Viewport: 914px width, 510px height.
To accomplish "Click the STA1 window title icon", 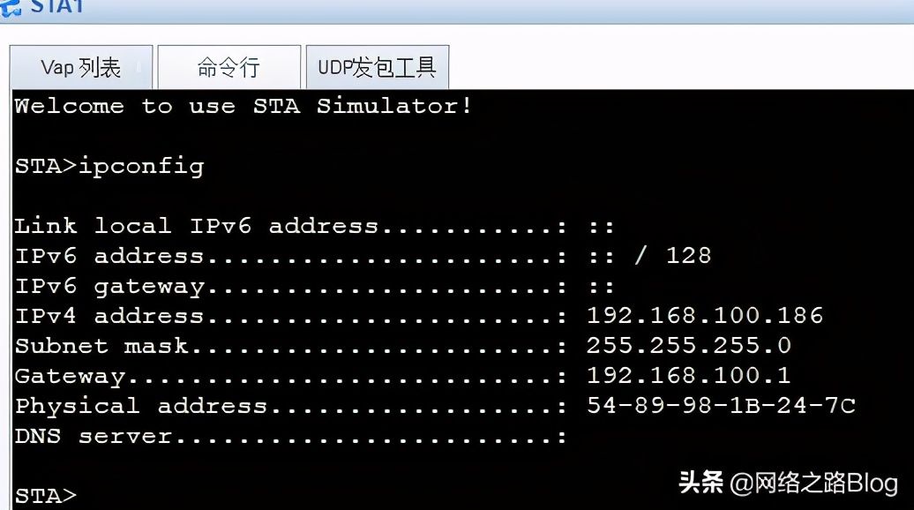I will (x=11, y=8).
